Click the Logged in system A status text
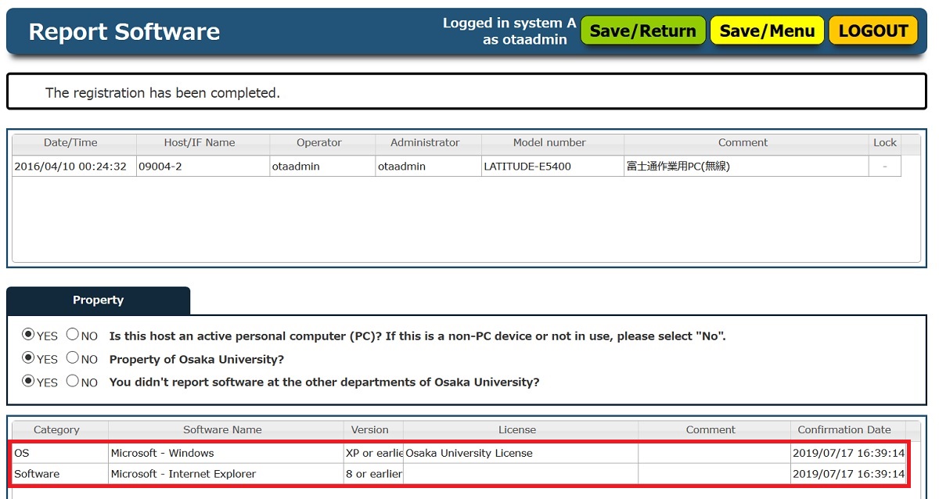Screen dimensions: 939x499 509,31
